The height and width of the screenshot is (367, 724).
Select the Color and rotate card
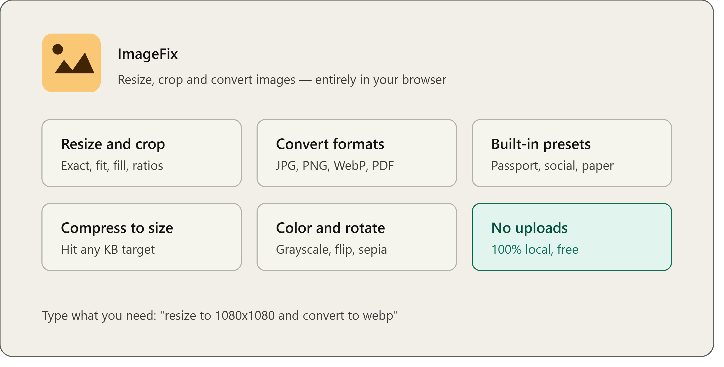(357, 237)
